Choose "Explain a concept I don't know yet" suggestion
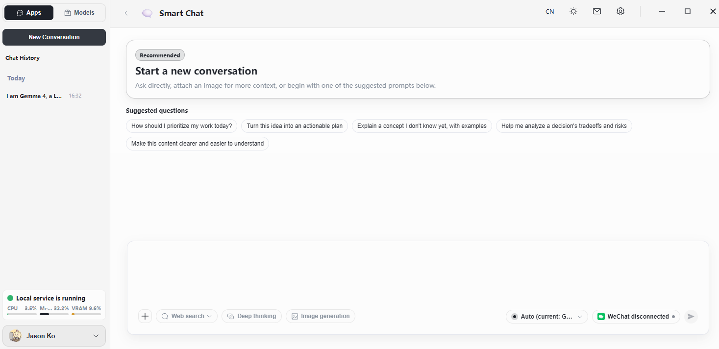The height and width of the screenshot is (349, 719). (x=422, y=126)
